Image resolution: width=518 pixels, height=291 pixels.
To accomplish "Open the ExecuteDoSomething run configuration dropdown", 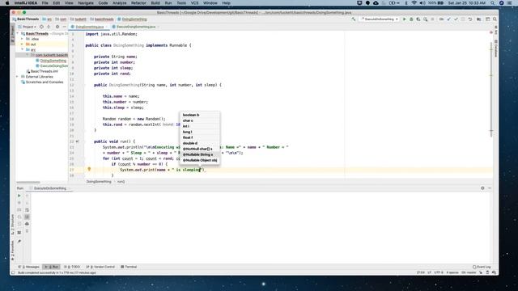I will pyautogui.click(x=380, y=19).
